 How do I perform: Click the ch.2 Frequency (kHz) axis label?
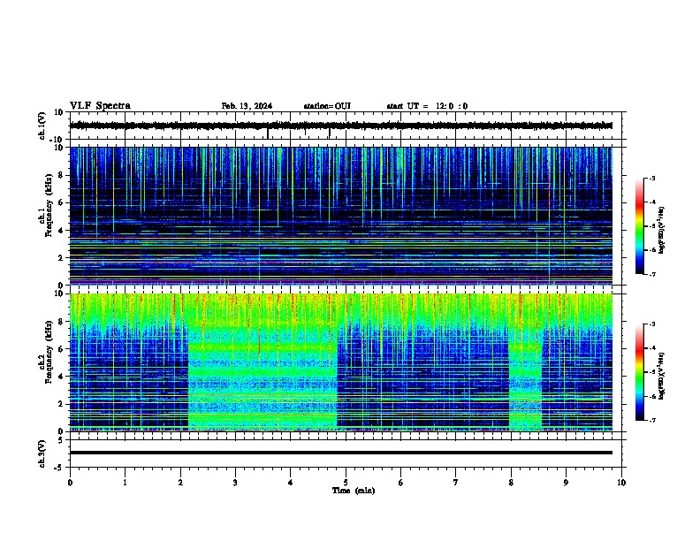point(49,352)
